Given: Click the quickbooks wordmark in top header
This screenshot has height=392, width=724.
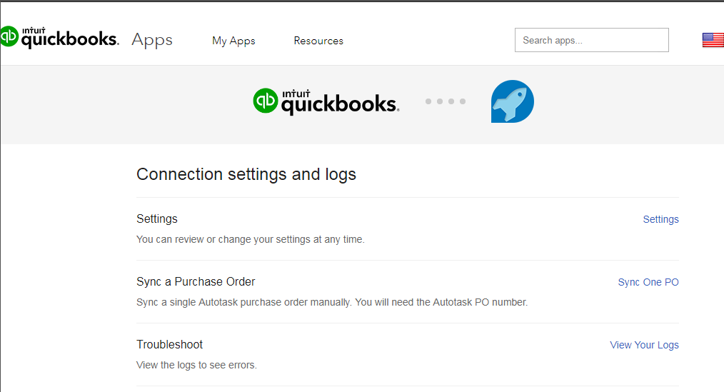Looking at the screenshot, I should (x=70, y=38).
